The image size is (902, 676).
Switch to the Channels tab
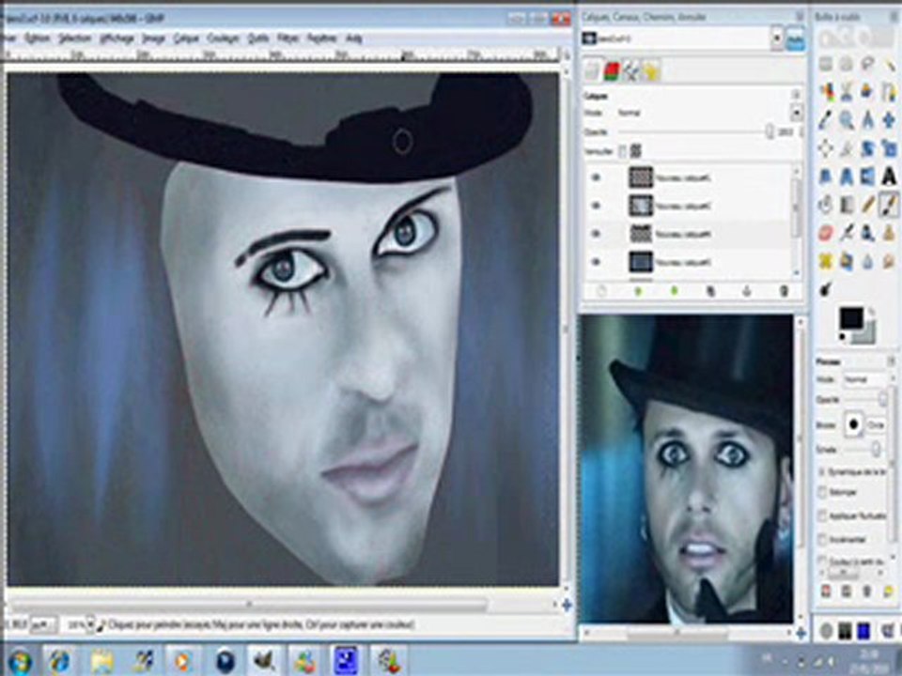click(x=612, y=71)
